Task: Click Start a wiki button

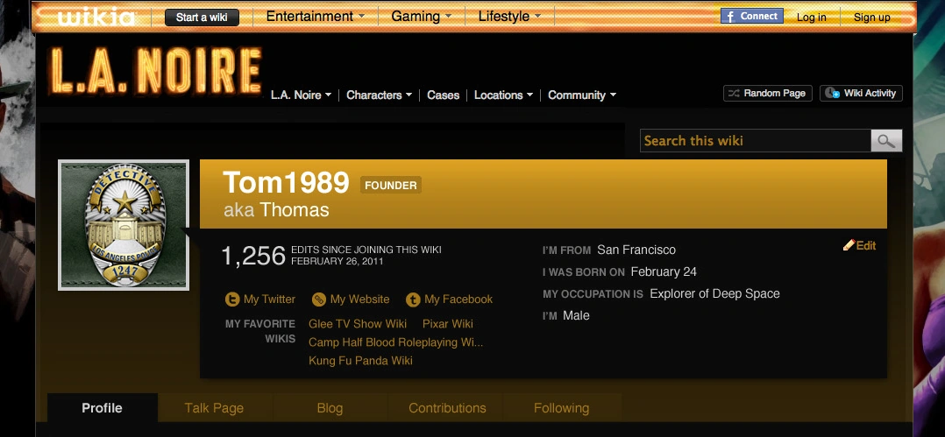Action: 202,18
